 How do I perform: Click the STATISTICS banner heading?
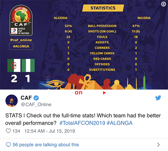[103, 8]
